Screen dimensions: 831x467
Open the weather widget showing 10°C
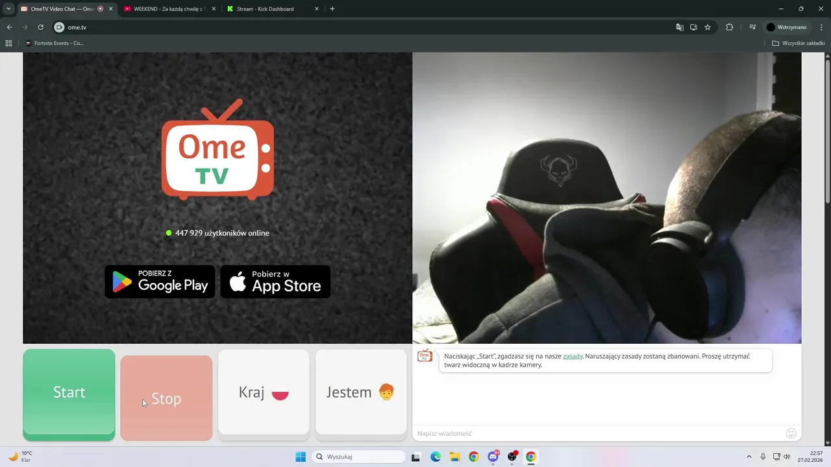point(20,457)
